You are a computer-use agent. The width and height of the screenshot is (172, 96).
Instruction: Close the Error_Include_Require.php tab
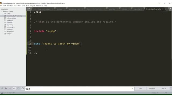[163, 9]
